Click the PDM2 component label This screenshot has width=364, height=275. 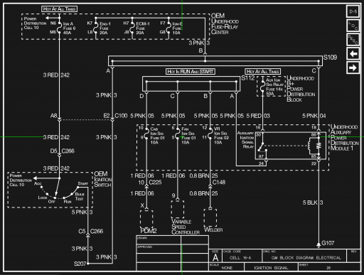click(x=149, y=231)
